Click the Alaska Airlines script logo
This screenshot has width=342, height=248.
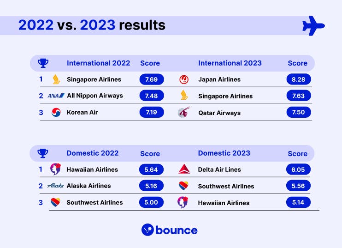pyautogui.click(x=56, y=186)
